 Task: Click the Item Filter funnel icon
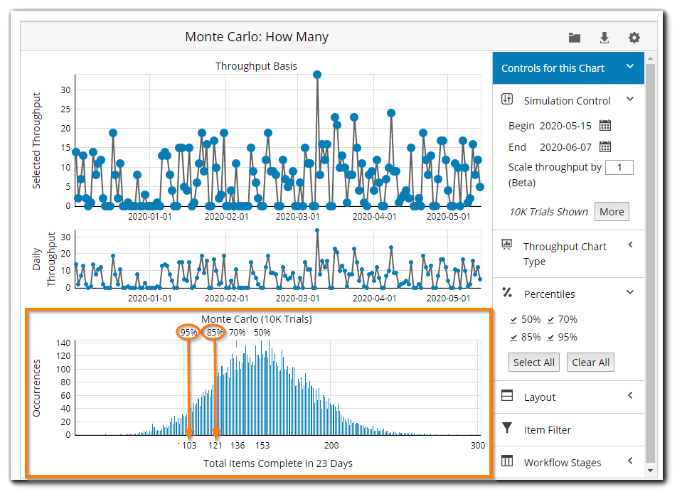tap(507, 428)
